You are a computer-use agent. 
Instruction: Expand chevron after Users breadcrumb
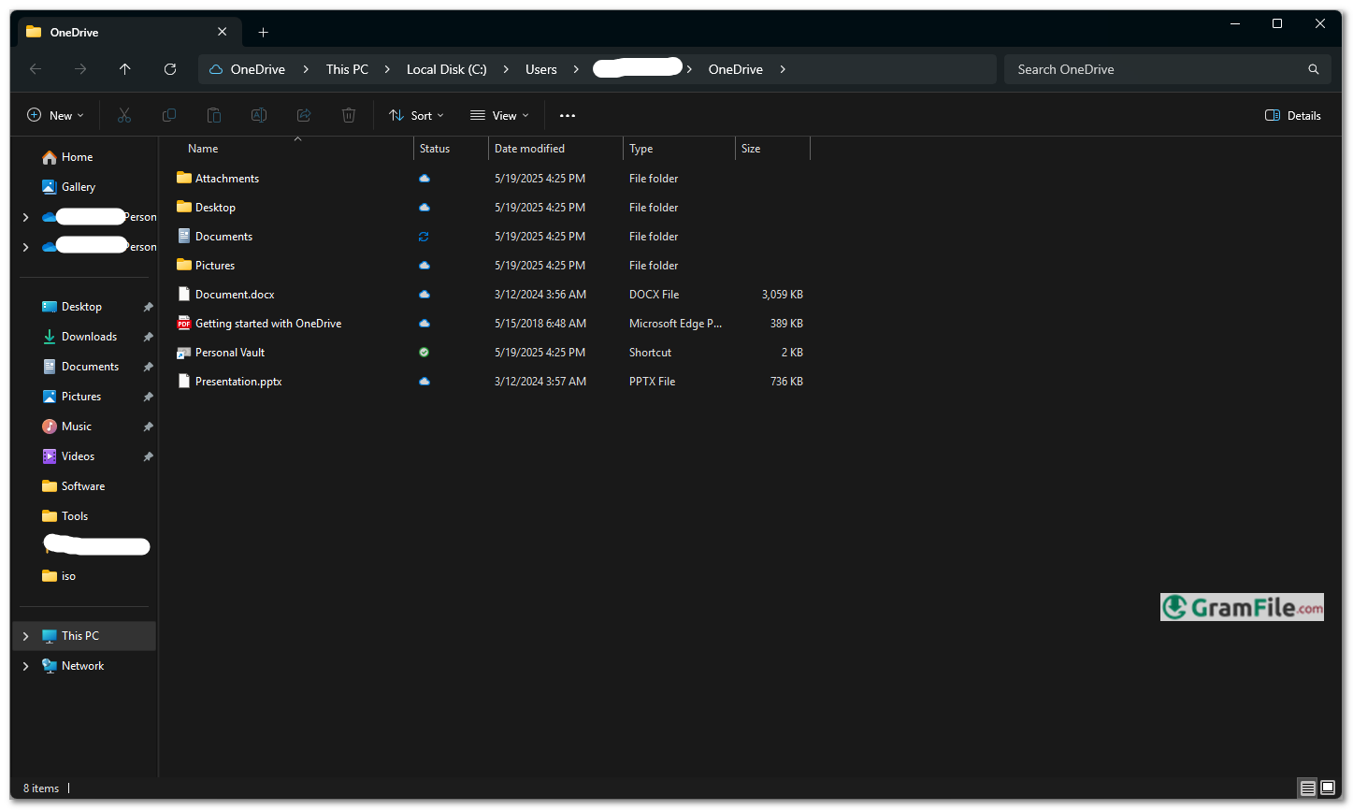pos(576,69)
